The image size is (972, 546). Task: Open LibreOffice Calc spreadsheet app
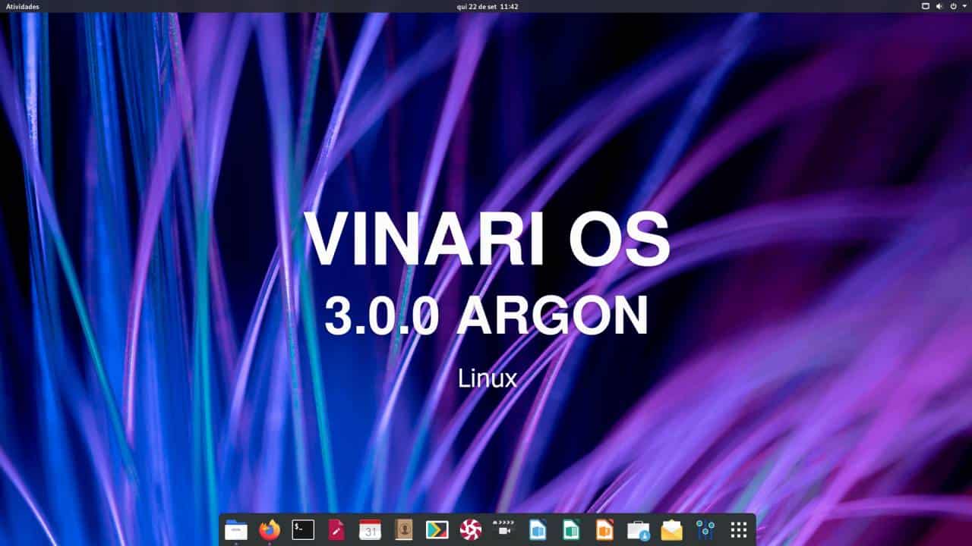(x=571, y=530)
